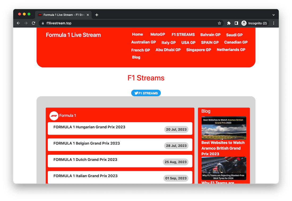Open FORMULA 1 Hungarian Grand Prix 2023

(120, 128)
